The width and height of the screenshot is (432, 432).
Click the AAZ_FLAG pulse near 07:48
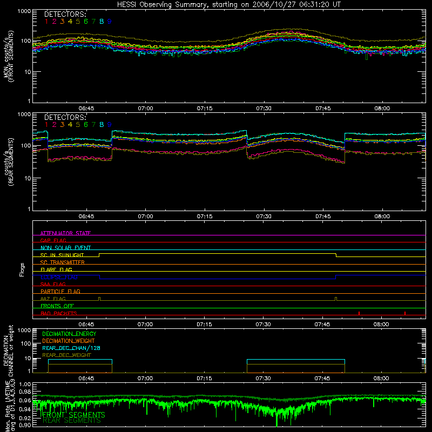click(x=336, y=299)
